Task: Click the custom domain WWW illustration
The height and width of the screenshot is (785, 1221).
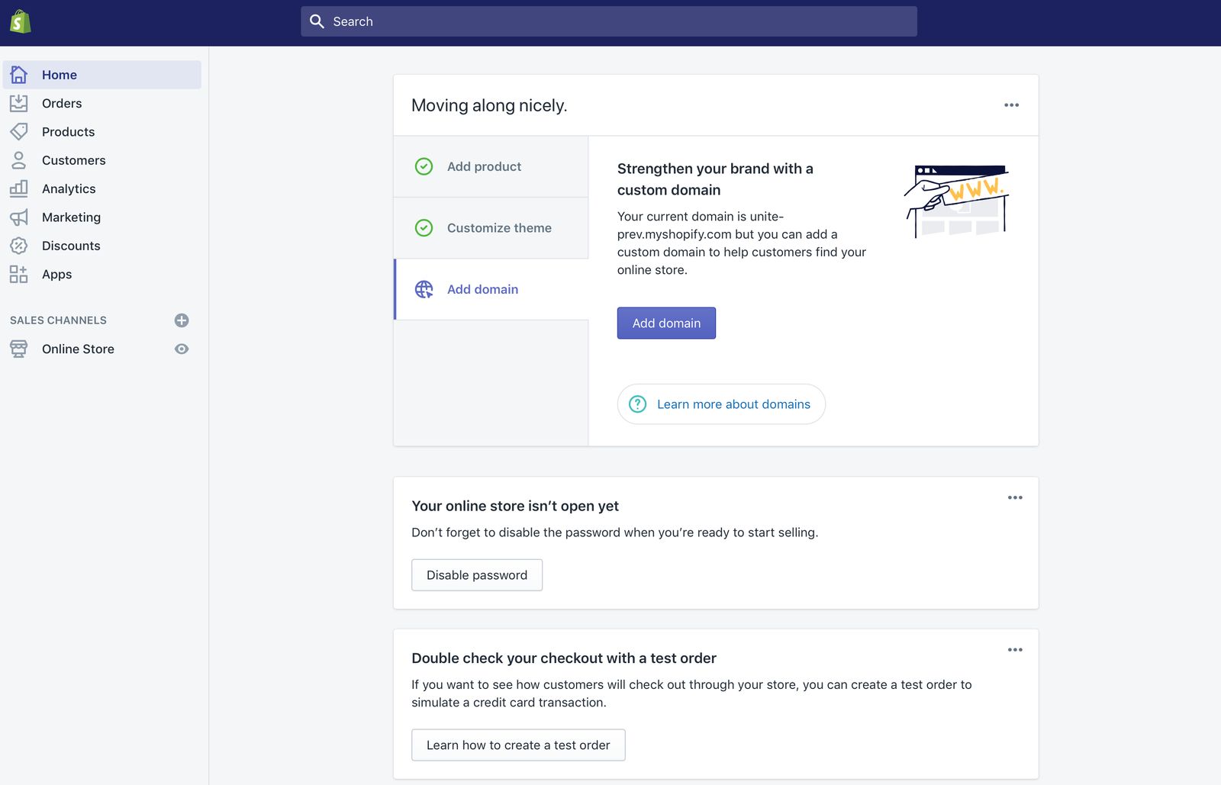Action: pyautogui.click(x=957, y=201)
